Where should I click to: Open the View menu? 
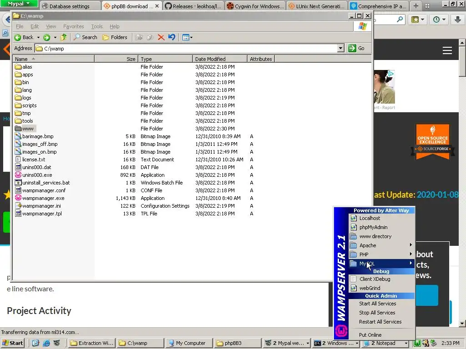coord(51,26)
